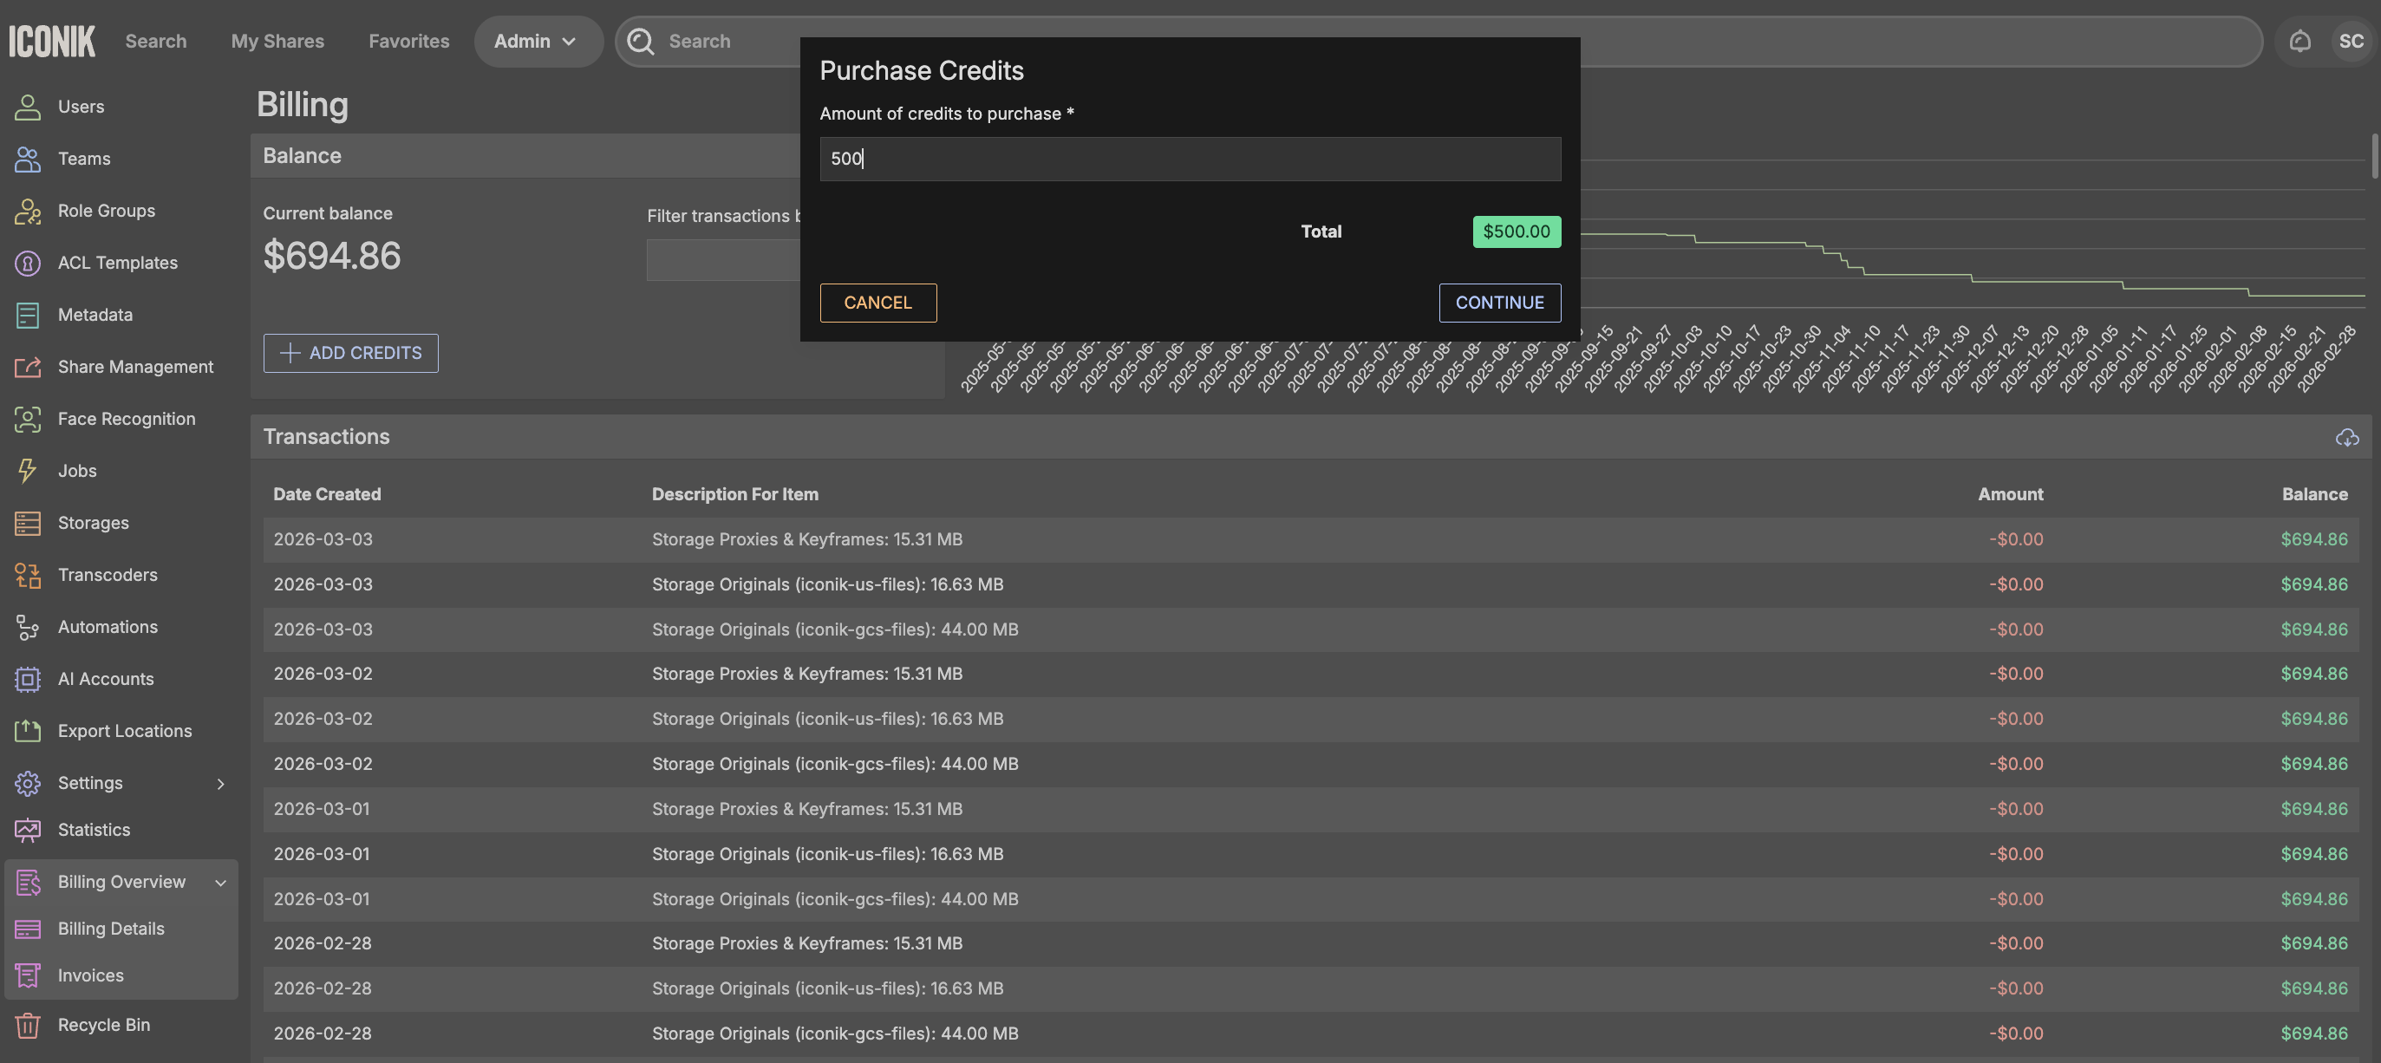
Task: Open the Storages icon in sidebar
Action: point(27,523)
